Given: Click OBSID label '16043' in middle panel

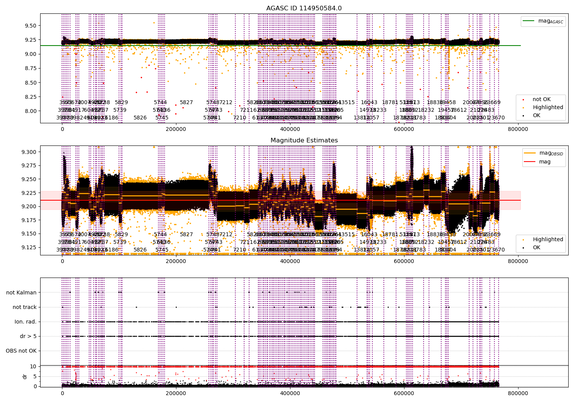Looking at the screenshot, I should [x=369, y=235].
